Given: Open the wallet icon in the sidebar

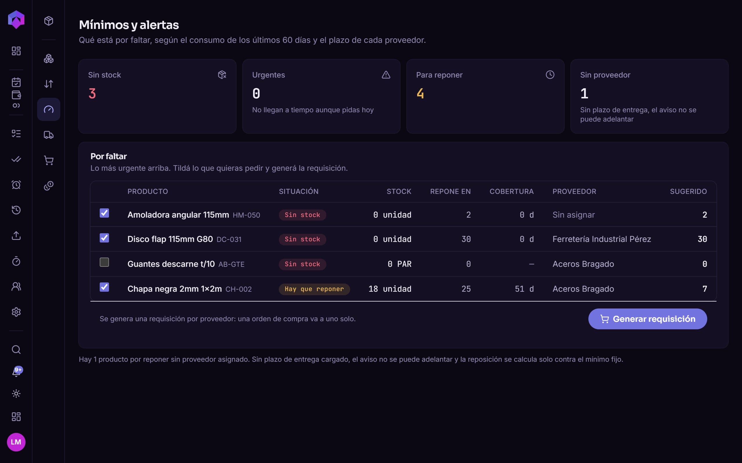Looking at the screenshot, I should [x=16, y=95].
